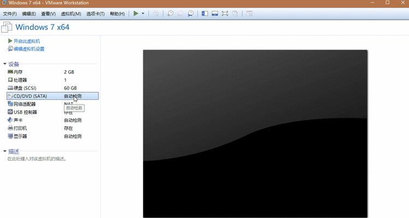Screen dimensions: 409x218
Task: Click the hard disk icon beside 硬盘
Action: [x=10, y=88]
